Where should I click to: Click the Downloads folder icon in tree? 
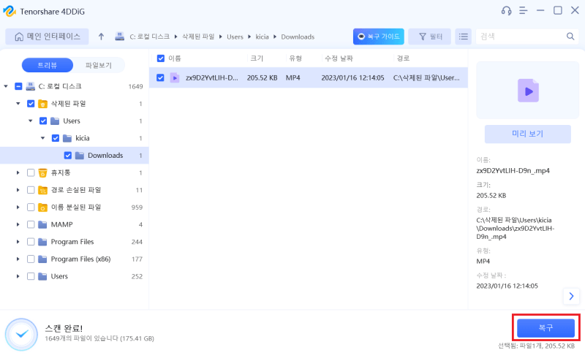coord(80,155)
